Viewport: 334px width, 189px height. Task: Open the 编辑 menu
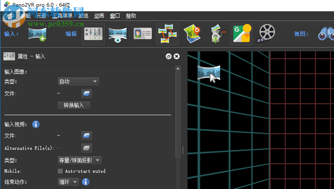coord(26,16)
